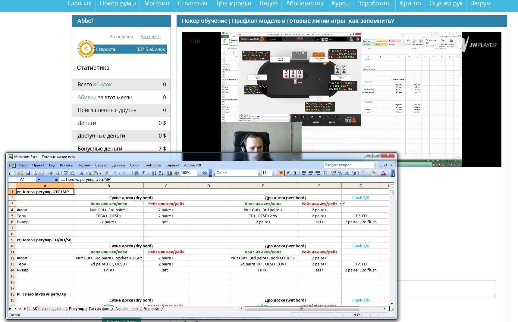The height and width of the screenshot is (322, 518).
Task: Save the Excel workbook
Action: point(28,173)
